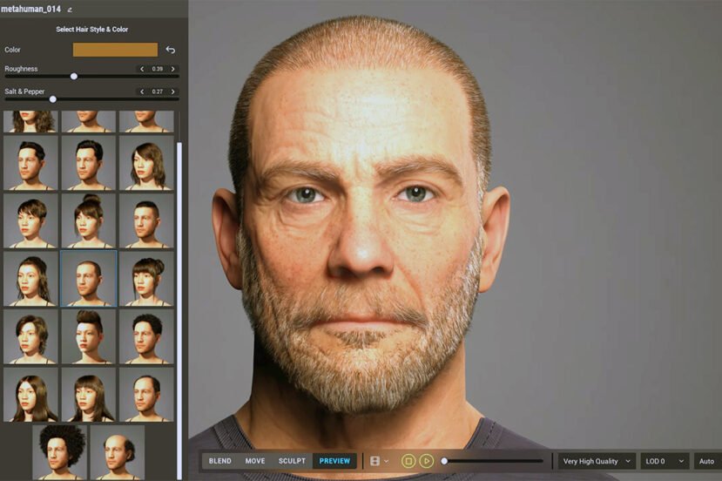
Task: Switch to SCULPT mode
Action: click(x=292, y=461)
